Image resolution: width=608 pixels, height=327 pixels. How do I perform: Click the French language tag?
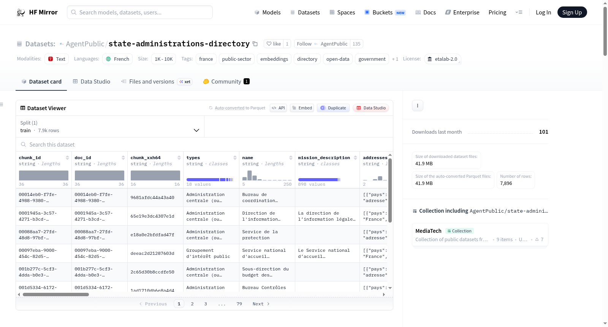tap(117, 59)
